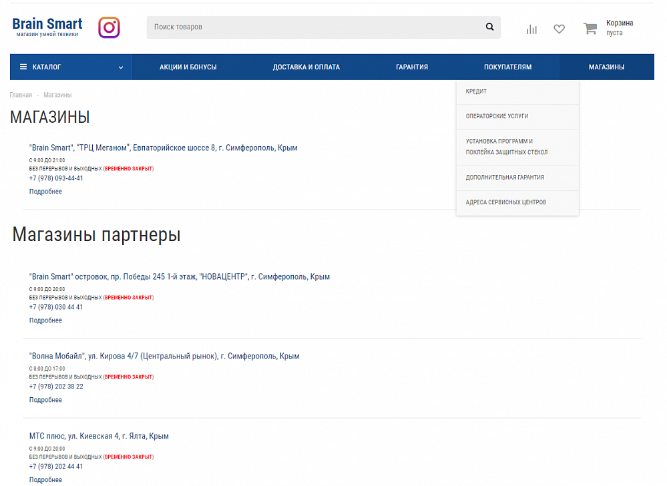Click phone number +7 (978) 202 44 41

pos(56,467)
